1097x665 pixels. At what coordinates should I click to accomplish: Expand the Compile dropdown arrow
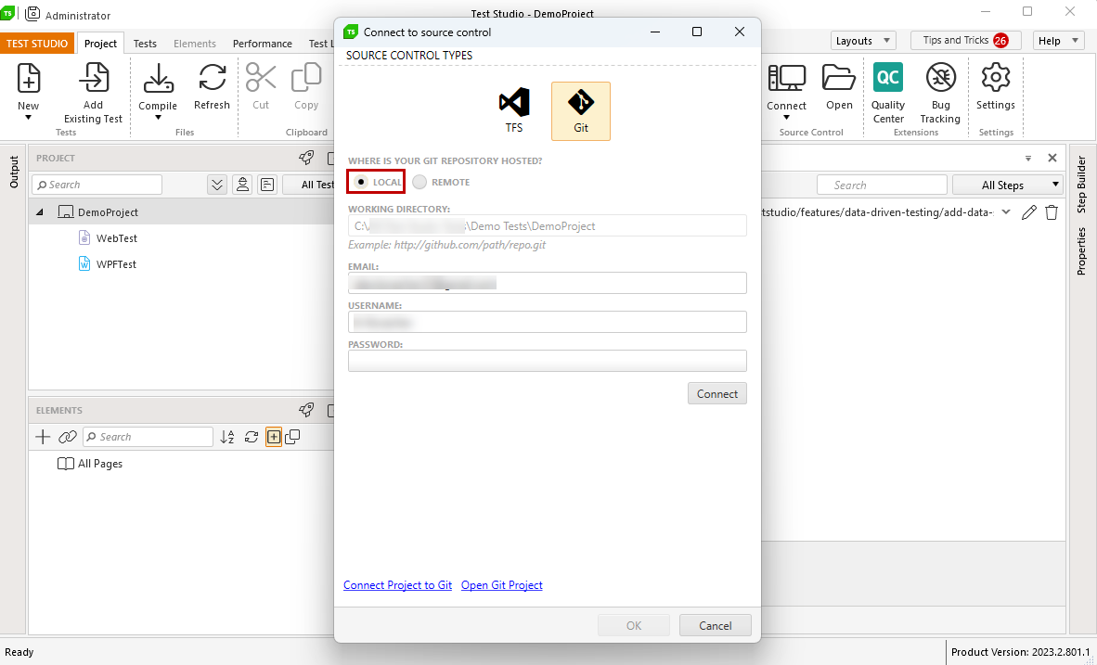[158, 118]
